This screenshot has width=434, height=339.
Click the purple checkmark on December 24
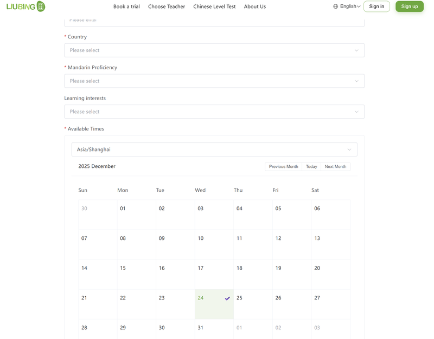(227, 298)
